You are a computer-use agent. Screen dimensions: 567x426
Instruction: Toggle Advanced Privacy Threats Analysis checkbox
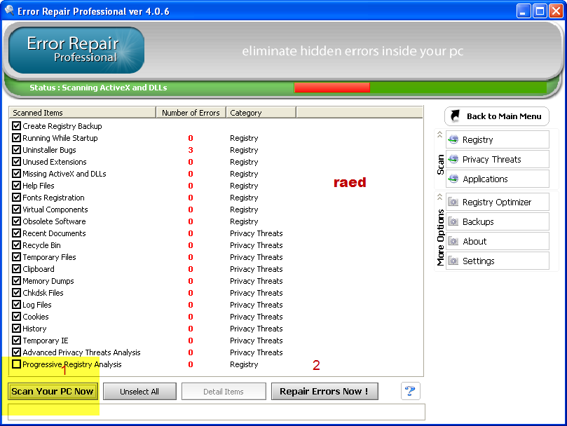pos(16,352)
